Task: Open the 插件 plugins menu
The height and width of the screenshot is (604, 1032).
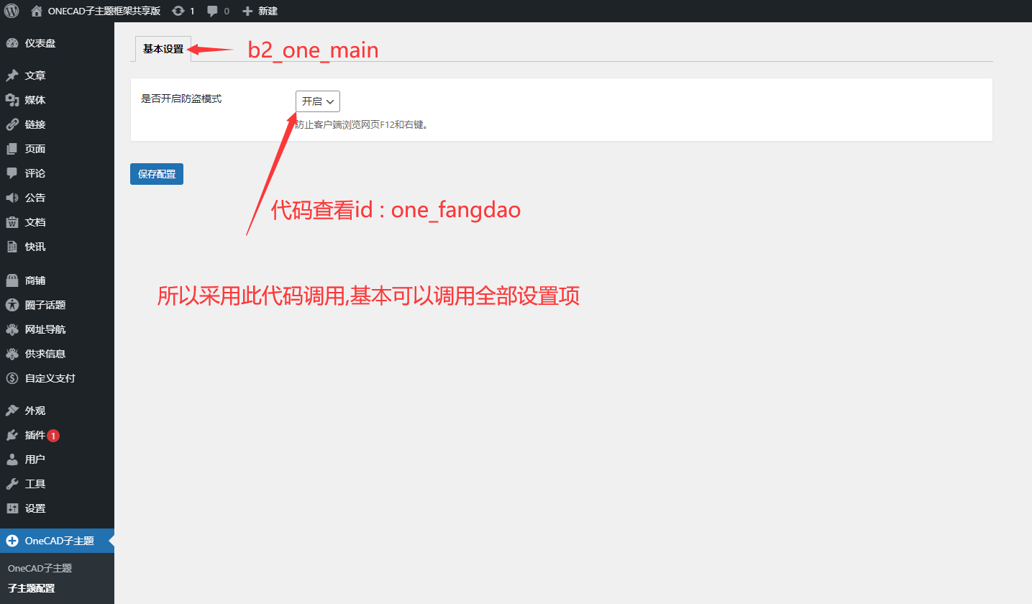Action: pos(57,435)
